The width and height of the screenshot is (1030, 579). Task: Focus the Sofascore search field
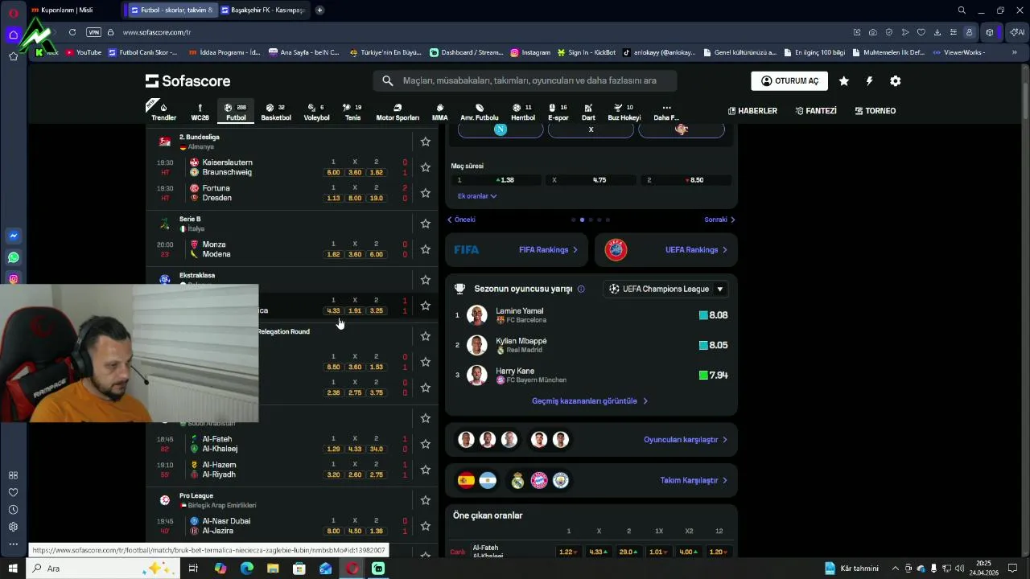[525, 80]
